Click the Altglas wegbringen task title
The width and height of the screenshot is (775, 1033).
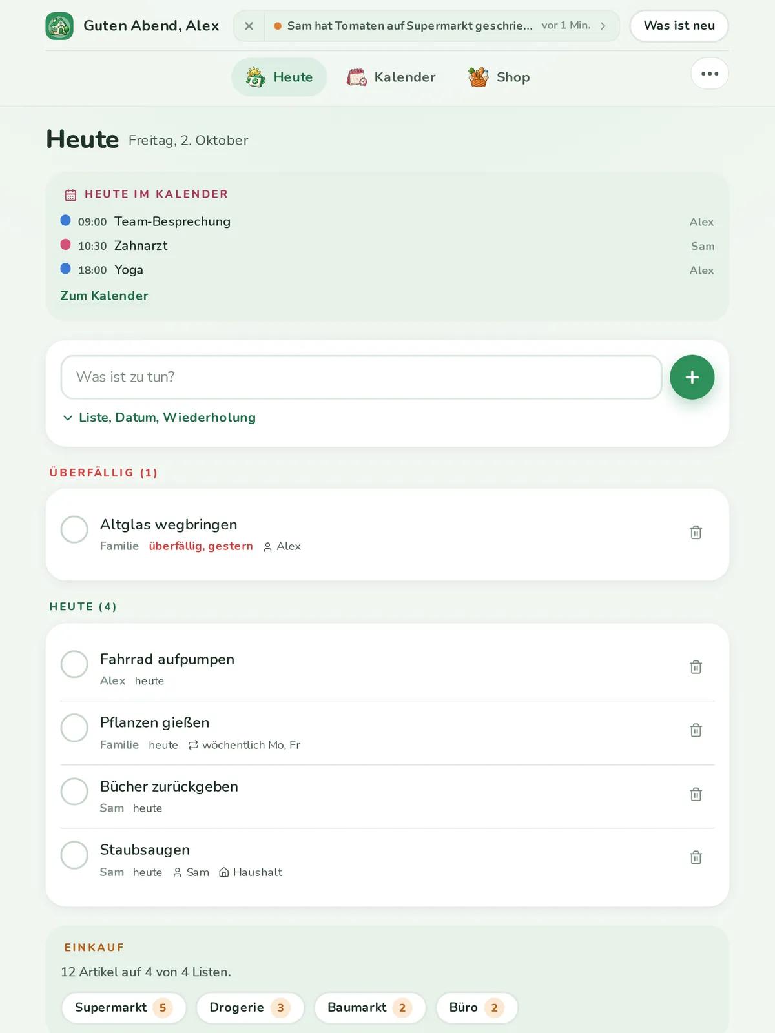point(169,524)
